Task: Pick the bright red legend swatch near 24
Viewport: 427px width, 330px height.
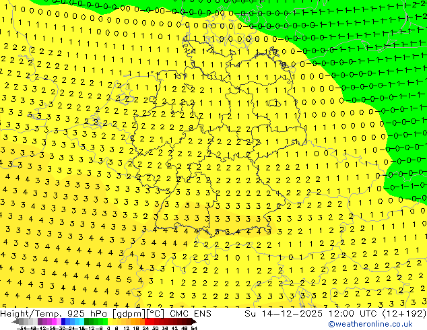Action: (147, 321)
